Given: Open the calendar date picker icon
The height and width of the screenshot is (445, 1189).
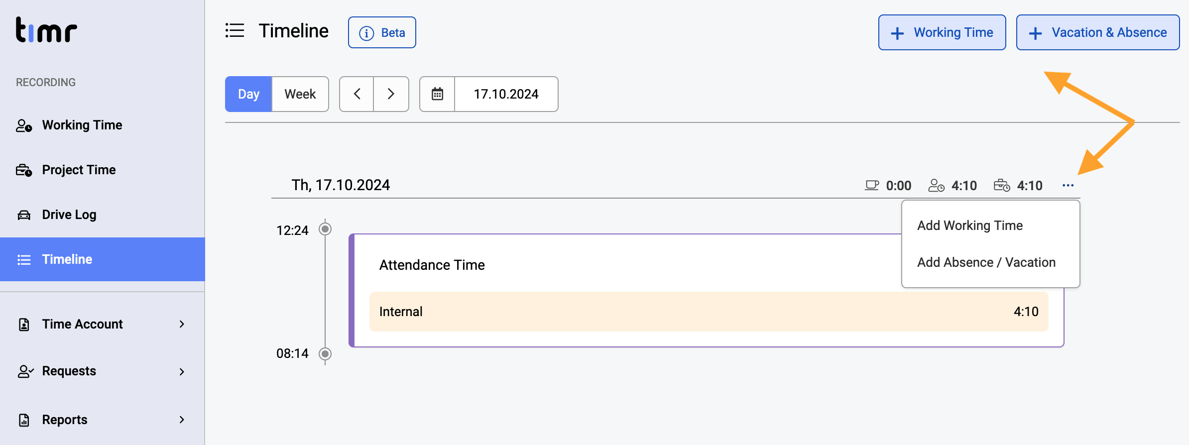Looking at the screenshot, I should click(x=437, y=94).
